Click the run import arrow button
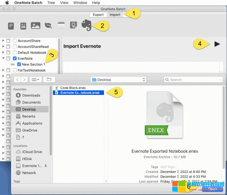 pyautogui.click(x=217, y=44)
